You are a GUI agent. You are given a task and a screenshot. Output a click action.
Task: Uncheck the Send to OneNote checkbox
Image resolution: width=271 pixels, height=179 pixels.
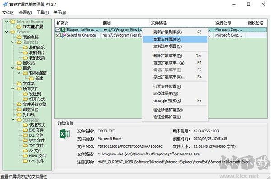point(58,35)
